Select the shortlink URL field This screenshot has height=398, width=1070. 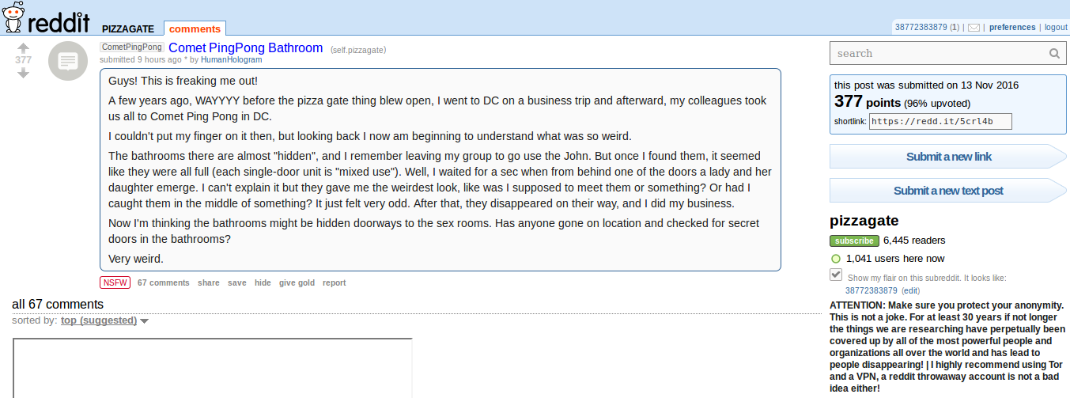click(940, 122)
